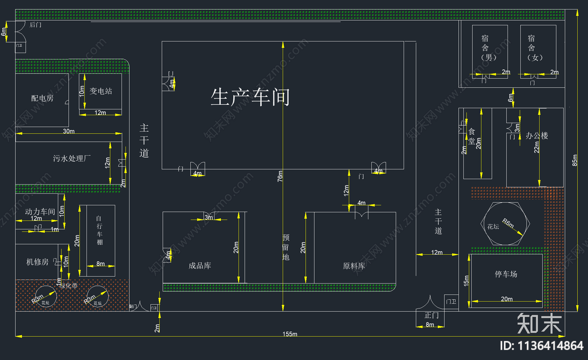Viewport: 588px width, 360px height.
Task: Click the 自行车棚 vertical label
Action: pos(100,231)
